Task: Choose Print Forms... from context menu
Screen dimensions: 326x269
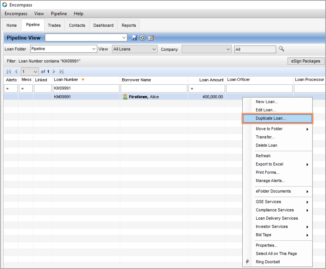Action: (268, 172)
